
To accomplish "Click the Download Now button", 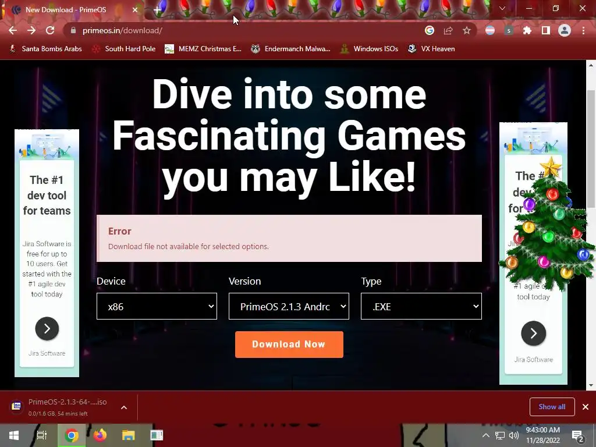I will tap(289, 345).
